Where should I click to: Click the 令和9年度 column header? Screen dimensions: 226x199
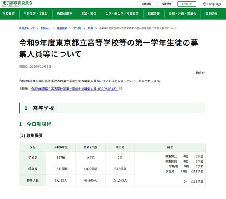point(61,147)
